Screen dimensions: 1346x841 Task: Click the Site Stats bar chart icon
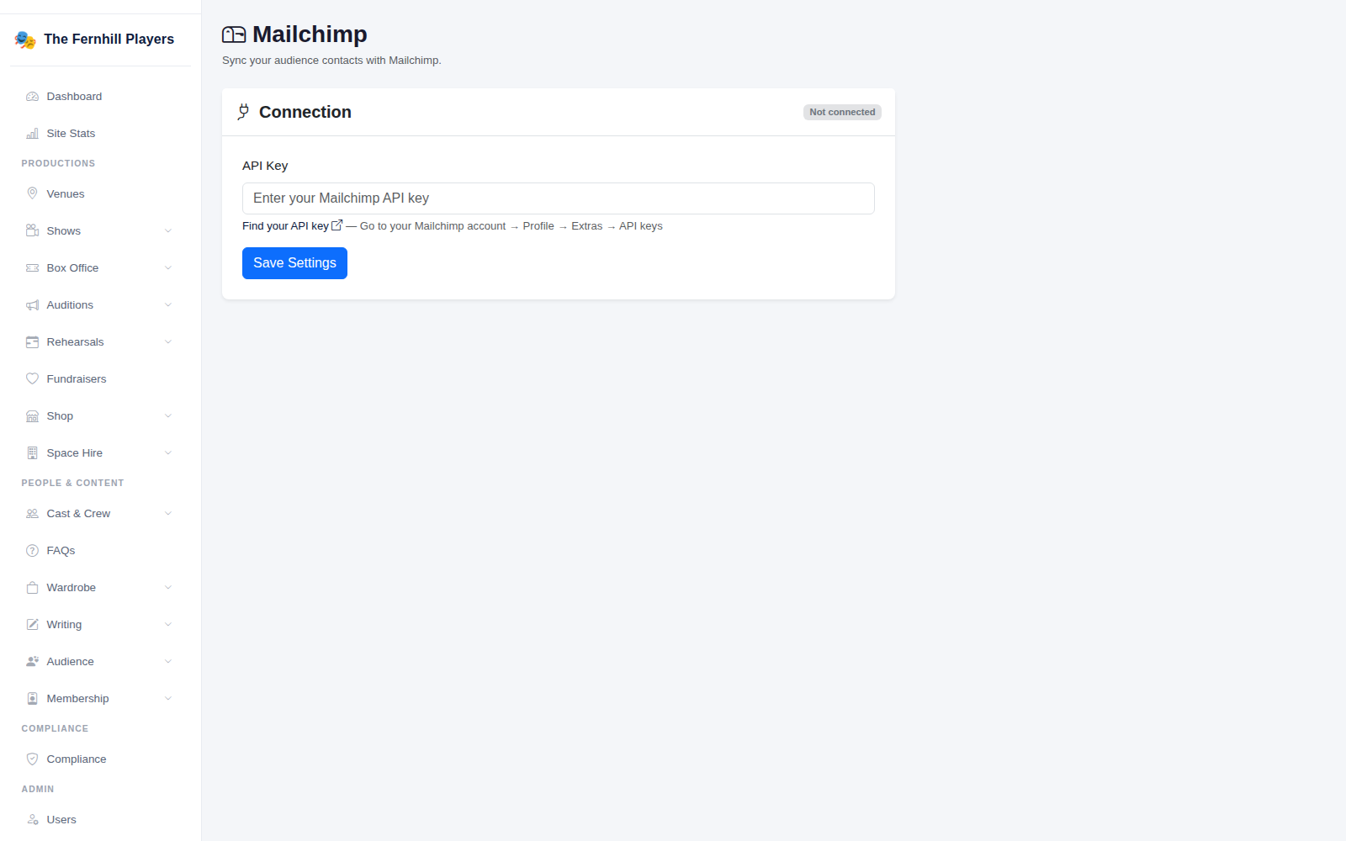[x=32, y=134]
